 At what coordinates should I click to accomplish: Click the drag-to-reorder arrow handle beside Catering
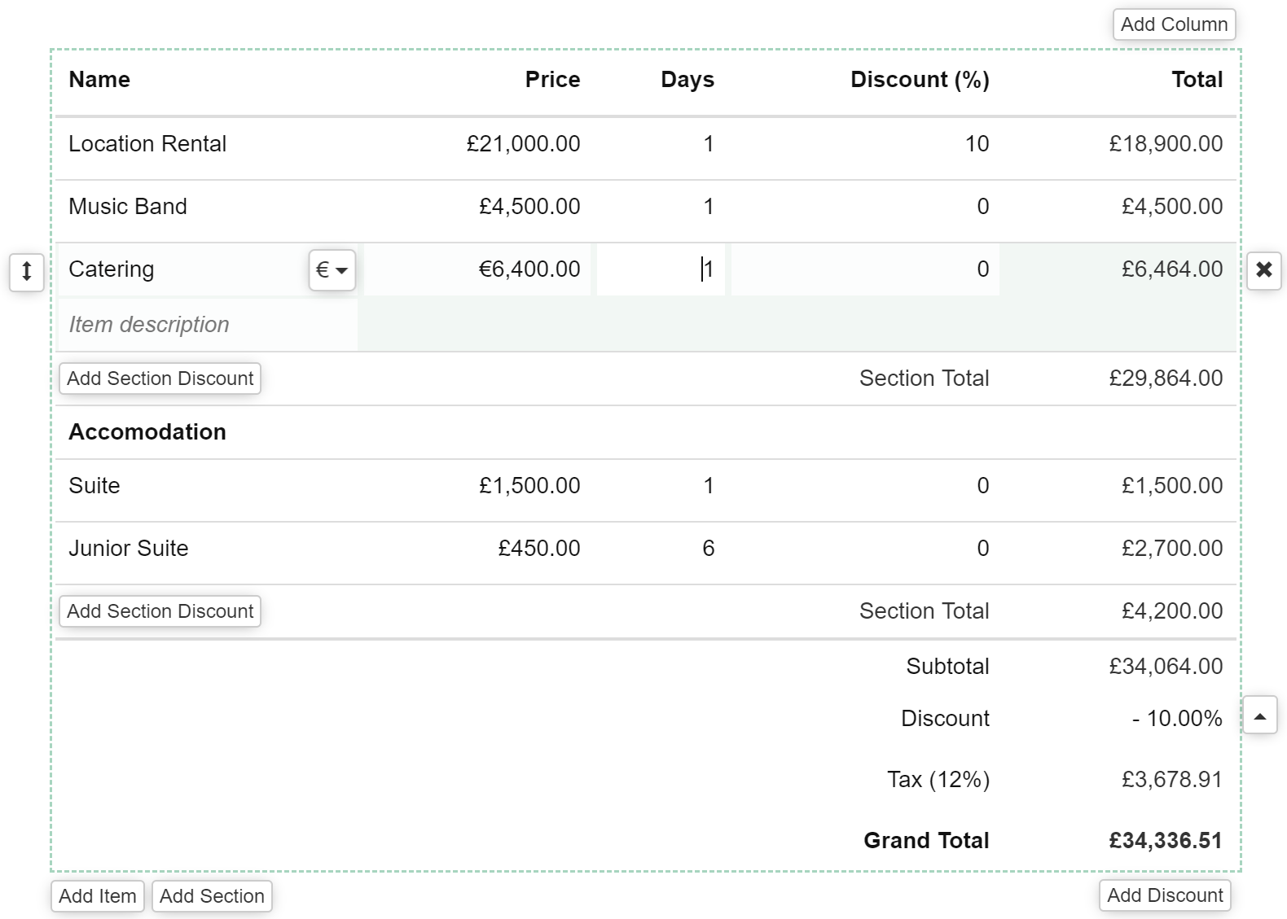pyautogui.click(x=26, y=270)
